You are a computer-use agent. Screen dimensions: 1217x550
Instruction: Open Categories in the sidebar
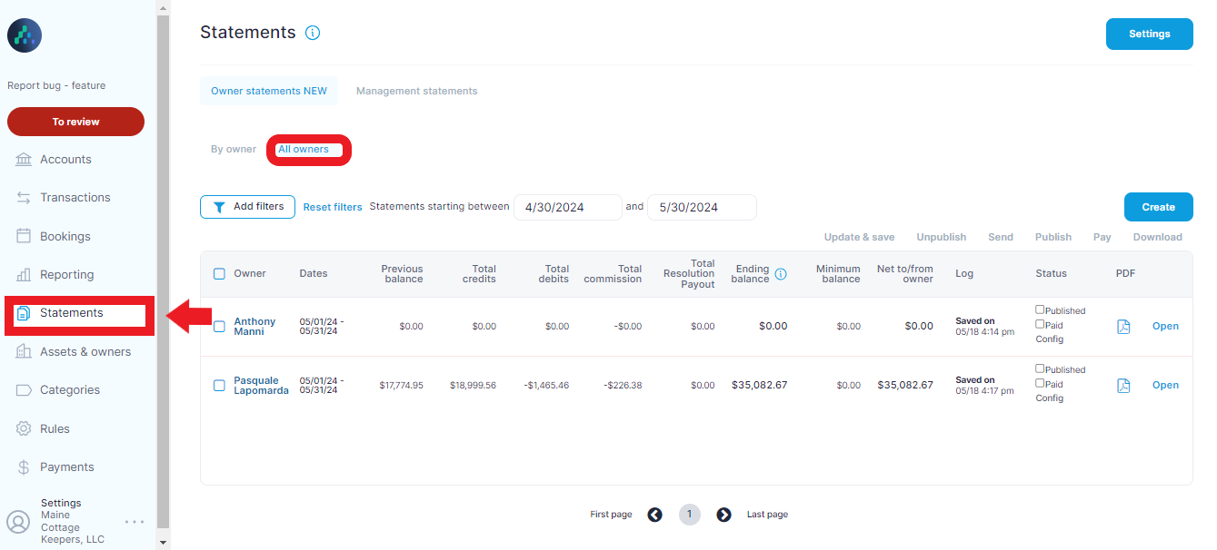click(x=70, y=390)
